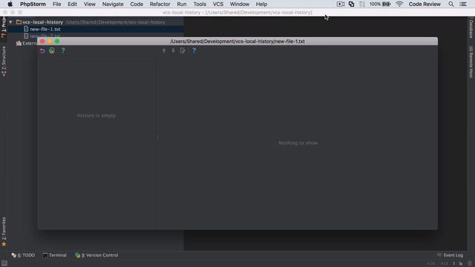475x267 pixels.
Task: Open help from left Local History toolbar
Action: coord(63,50)
